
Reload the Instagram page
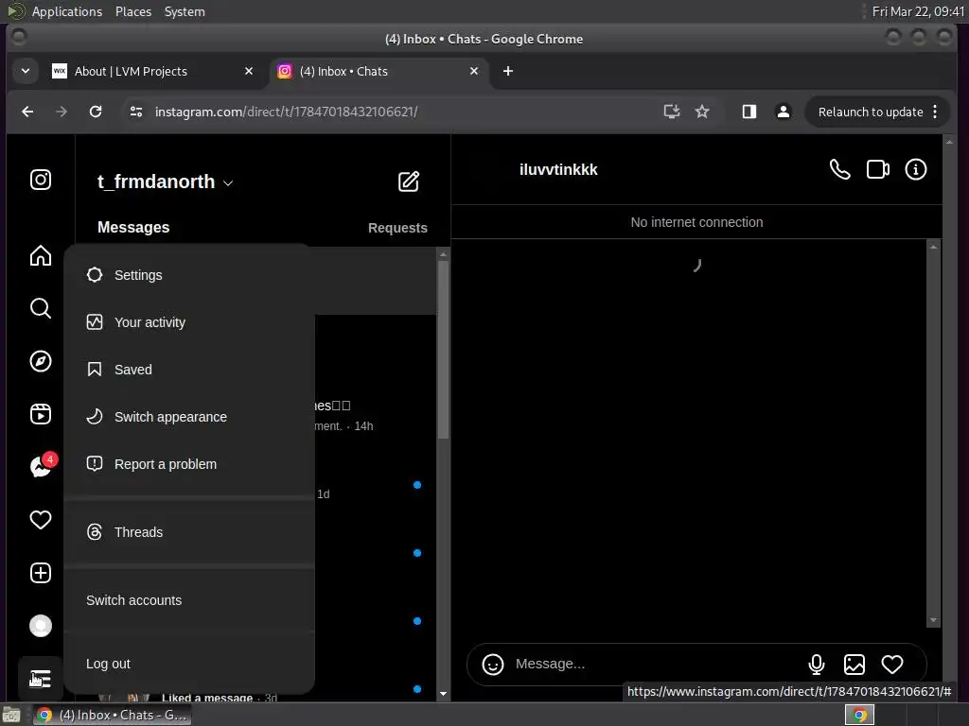(x=96, y=112)
